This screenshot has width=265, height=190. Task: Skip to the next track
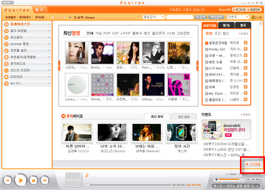[x=45, y=180]
